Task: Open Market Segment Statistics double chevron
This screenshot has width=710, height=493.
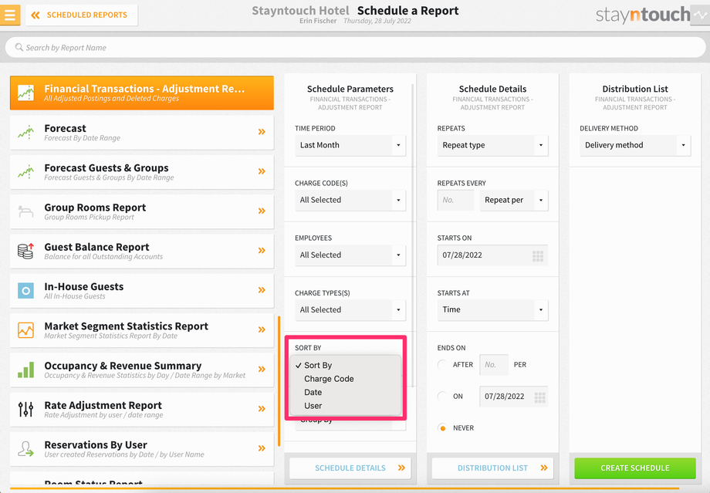Action: 262,329
